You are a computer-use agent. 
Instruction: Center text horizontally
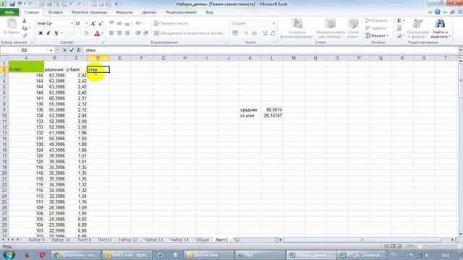[119, 33]
